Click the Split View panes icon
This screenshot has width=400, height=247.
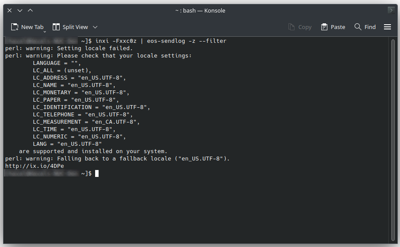56,27
